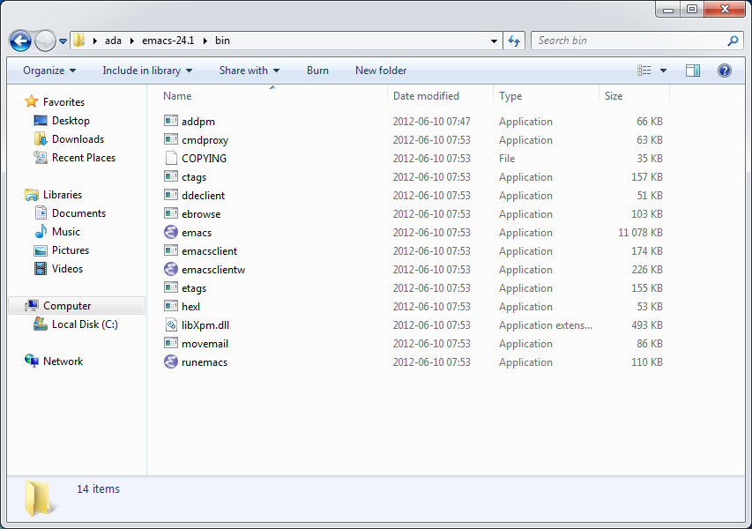Click the 'Application extens...' type text

click(546, 325)
